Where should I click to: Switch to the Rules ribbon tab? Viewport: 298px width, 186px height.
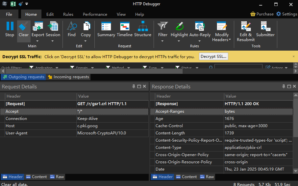point(68,14)
